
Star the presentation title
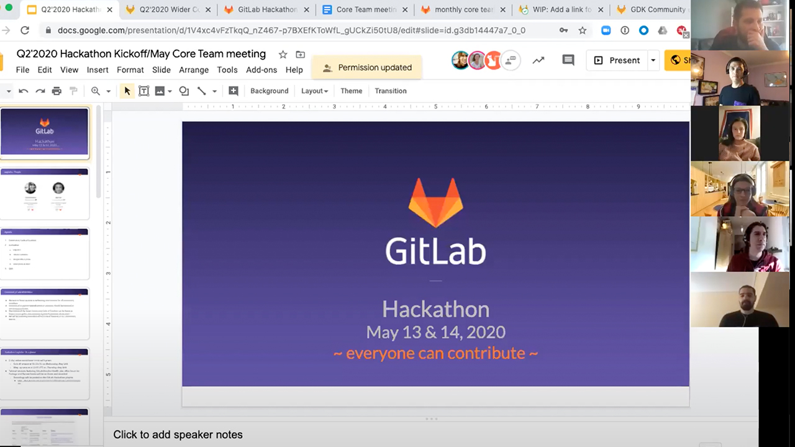point(283,54)
